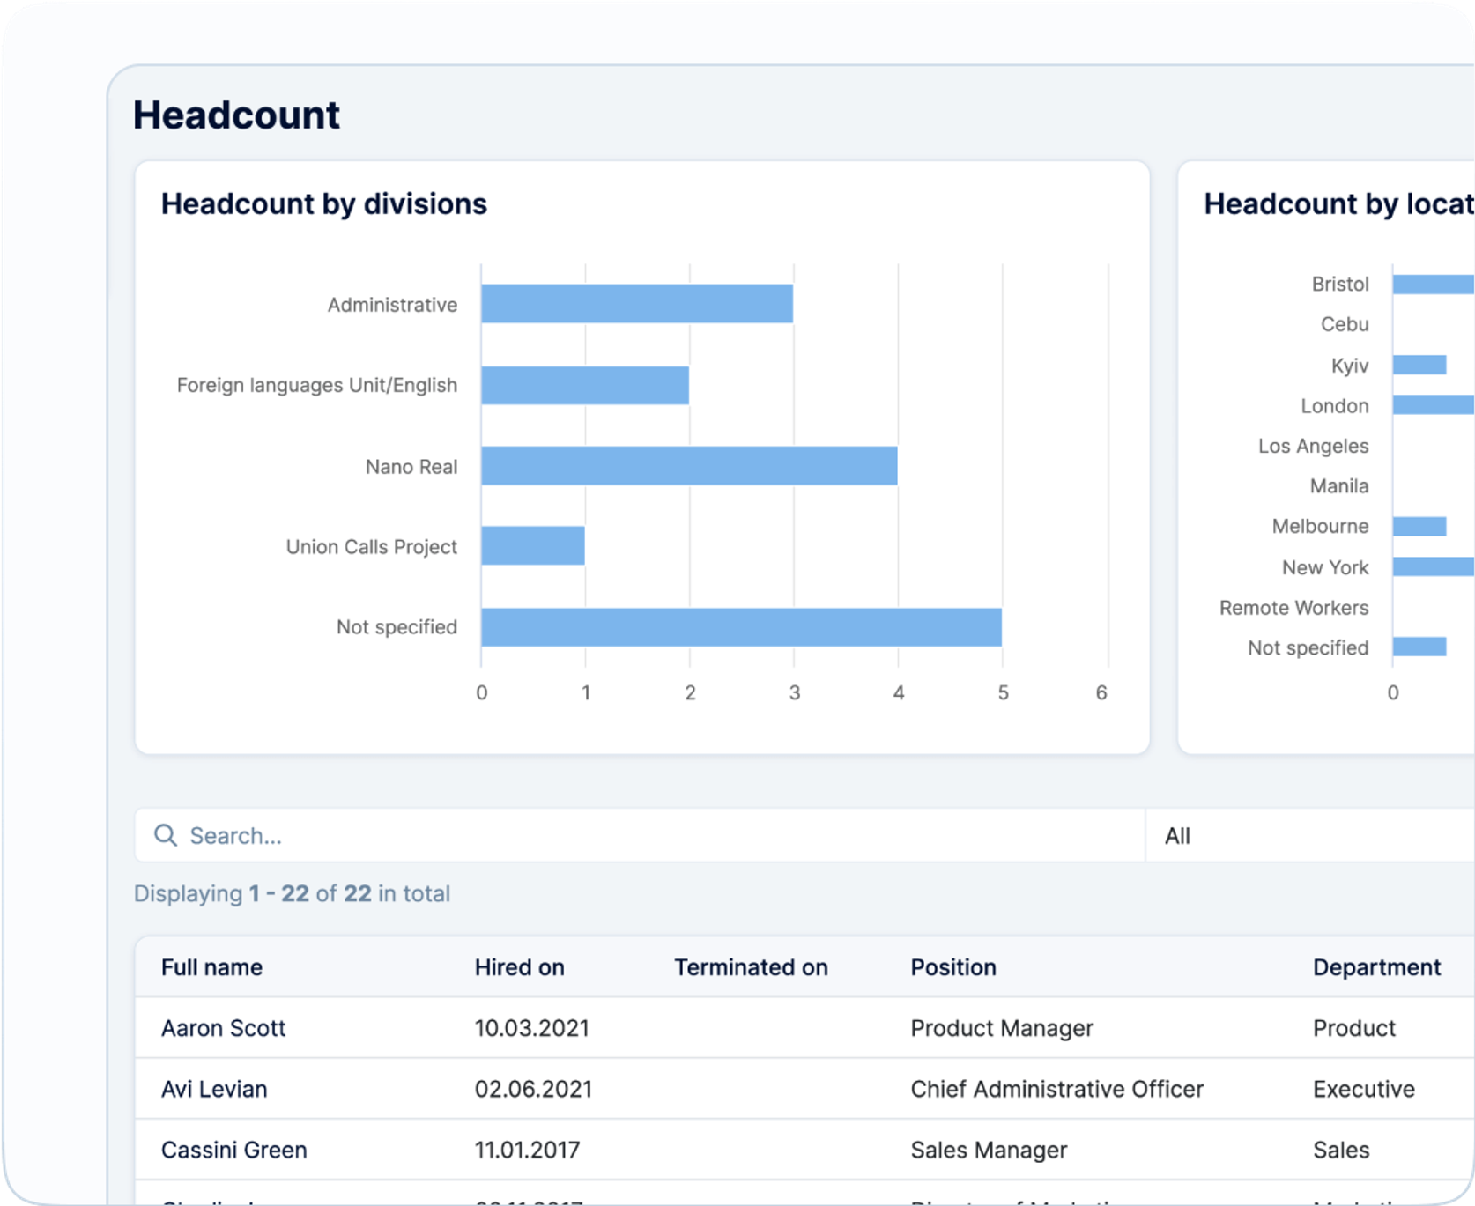
Task: Click the Manila location label
Action: point(1339,486)
